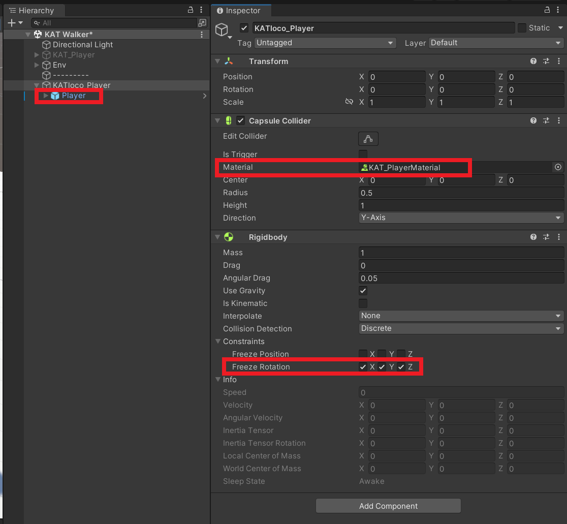This screenshot has height=524, width=567.
Task: Collapse the Capsule Collider foldout
Action: point(217,120)
